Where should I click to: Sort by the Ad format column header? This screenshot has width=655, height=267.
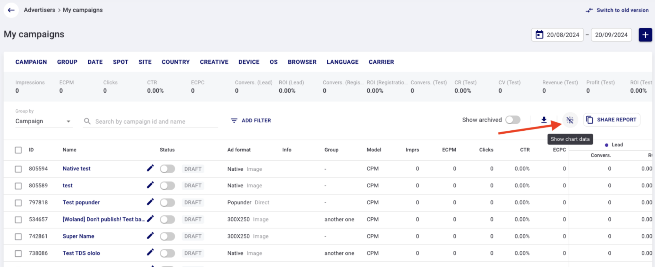239,150
